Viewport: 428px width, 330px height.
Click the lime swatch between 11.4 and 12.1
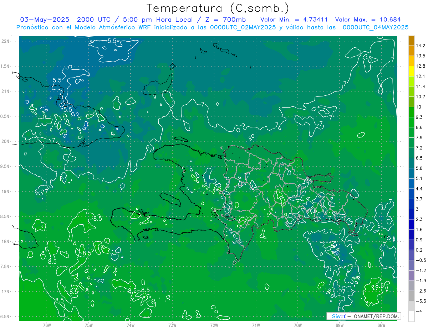411,82
